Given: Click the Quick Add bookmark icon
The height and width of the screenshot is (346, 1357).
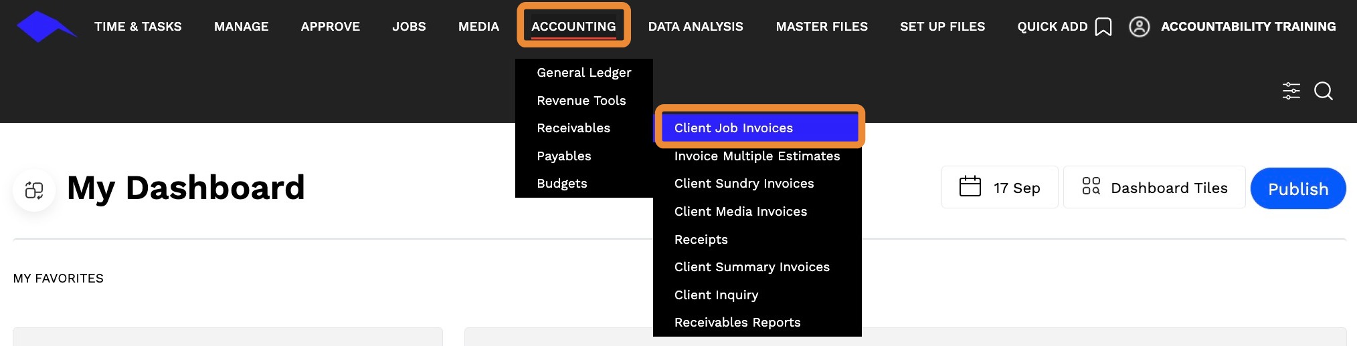Looking at the screenshot, I should pyautogui.click(x=1103, y=27).
